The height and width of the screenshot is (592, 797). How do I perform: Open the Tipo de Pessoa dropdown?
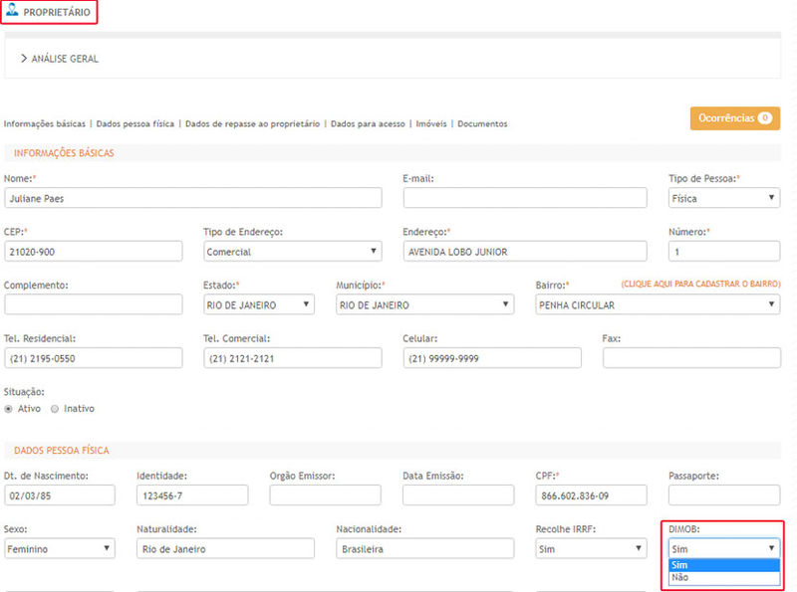[x=723, y=198]
